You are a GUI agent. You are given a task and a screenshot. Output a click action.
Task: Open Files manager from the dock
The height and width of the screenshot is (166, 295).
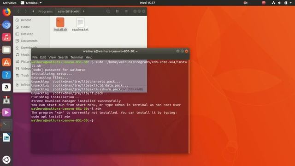pos(6,50)
